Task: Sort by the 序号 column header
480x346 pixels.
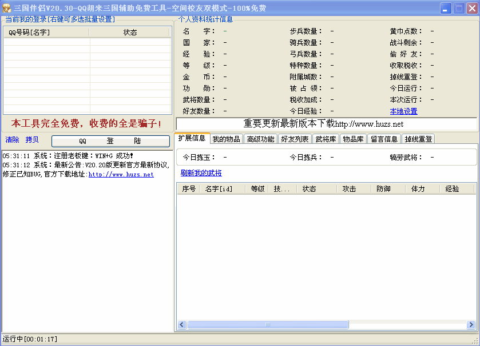Action: tap(189, 189)
